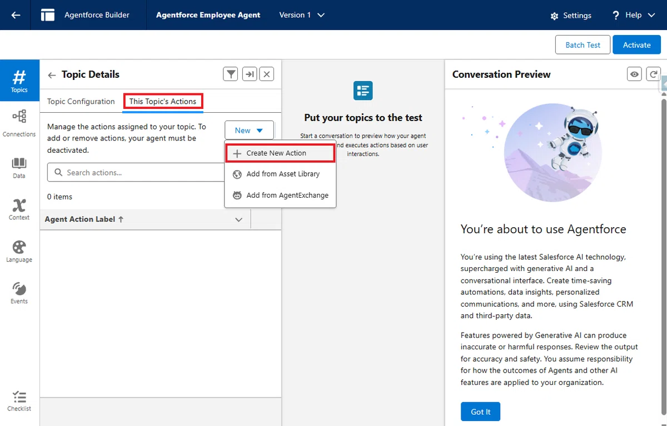Click the list icon above Put your topics
This screenshot has height=426, width=667.
click(x=363, y=91)
